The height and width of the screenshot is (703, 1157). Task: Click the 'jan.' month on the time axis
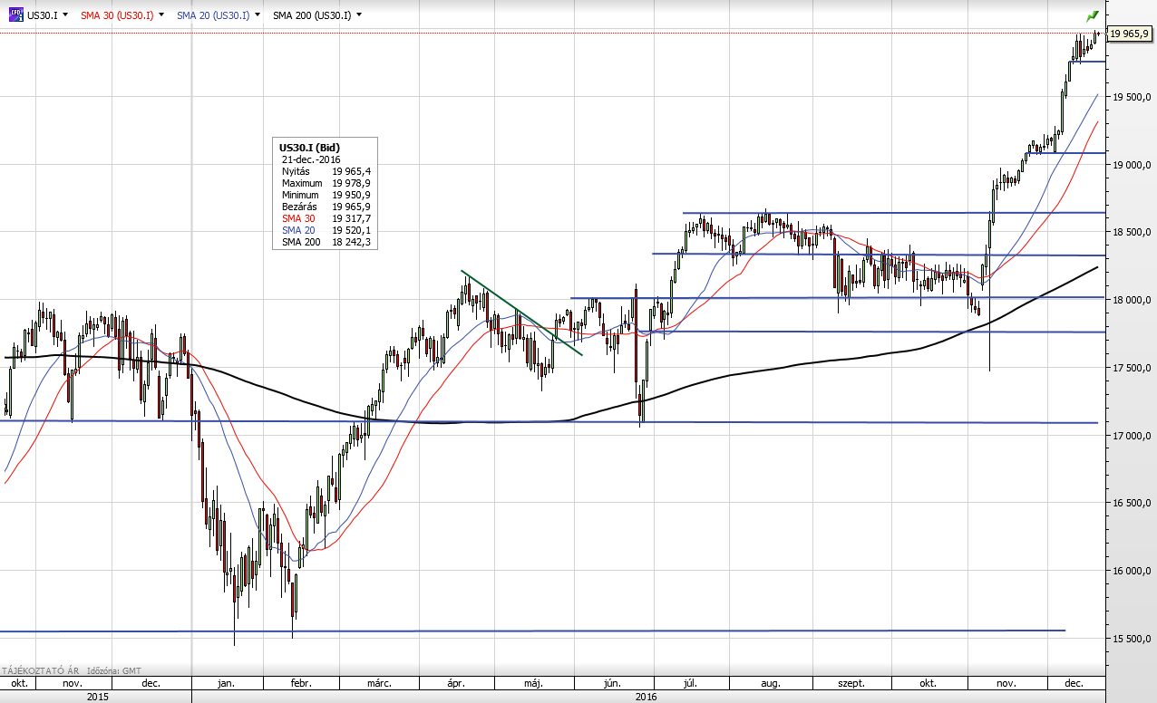(x=227, y=683)
